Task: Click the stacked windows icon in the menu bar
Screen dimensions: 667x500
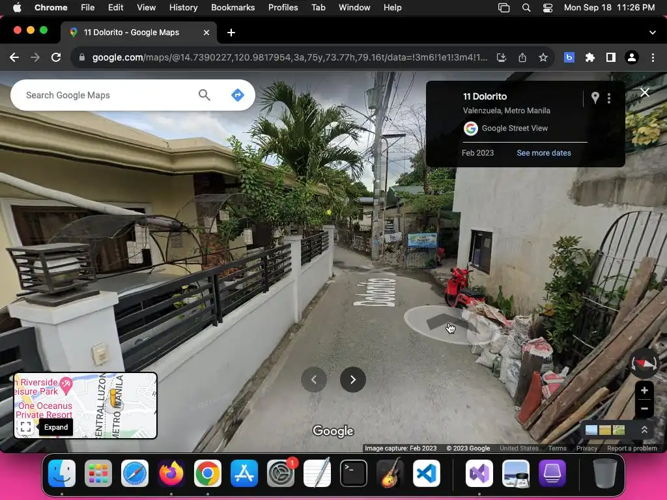Action: pyautogui.click(x=504, y=8)
